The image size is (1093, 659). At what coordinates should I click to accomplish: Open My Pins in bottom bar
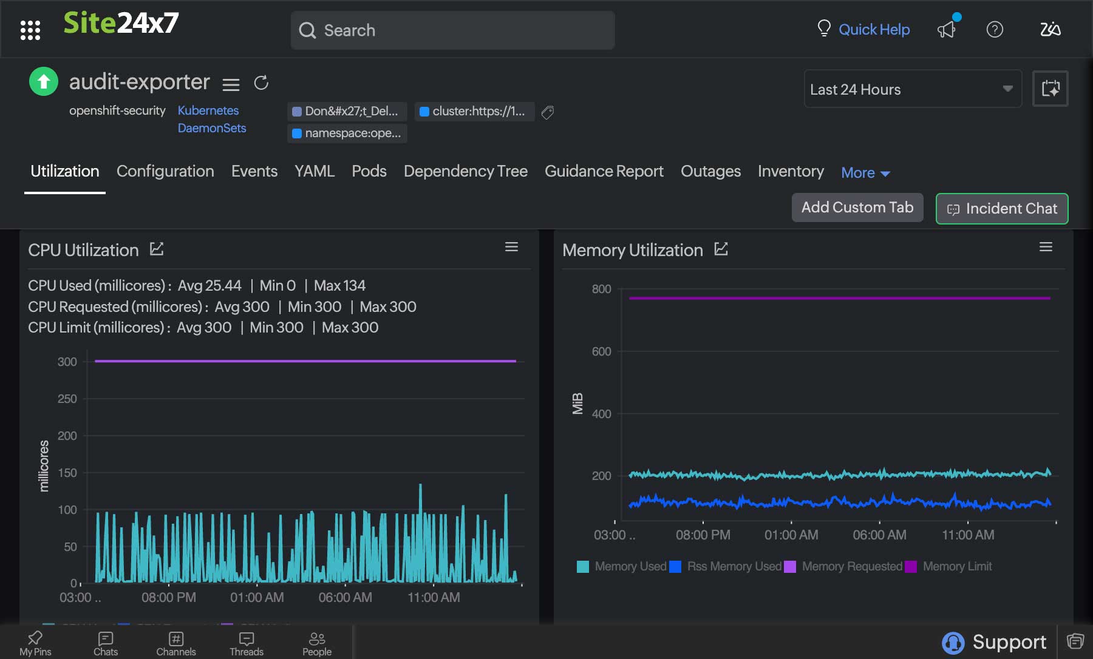pos(35,643)
